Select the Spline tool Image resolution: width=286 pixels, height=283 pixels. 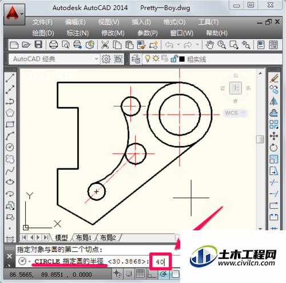tap(10, 171)
